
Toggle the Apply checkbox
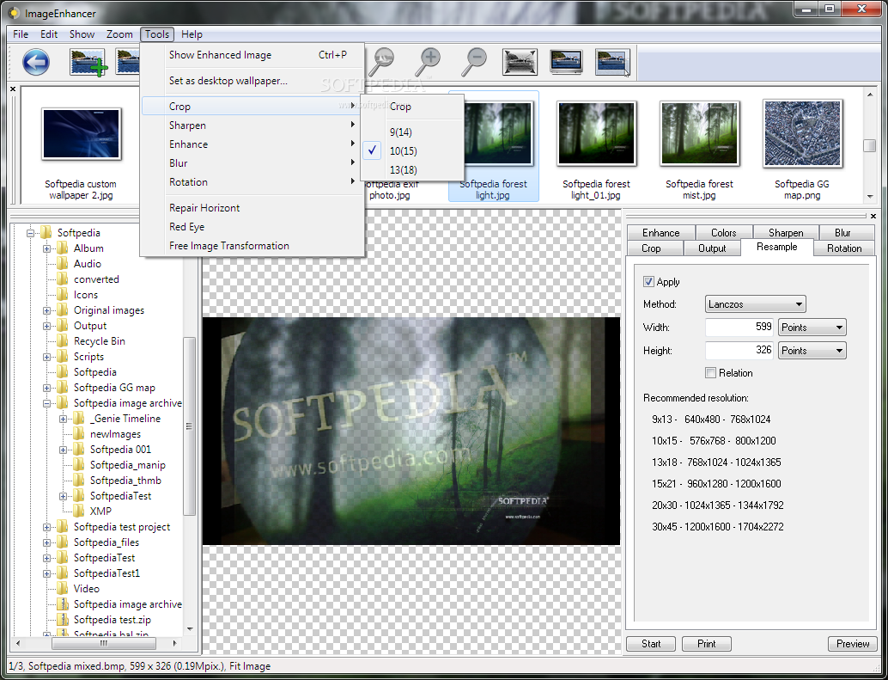[x=648, y=282]
